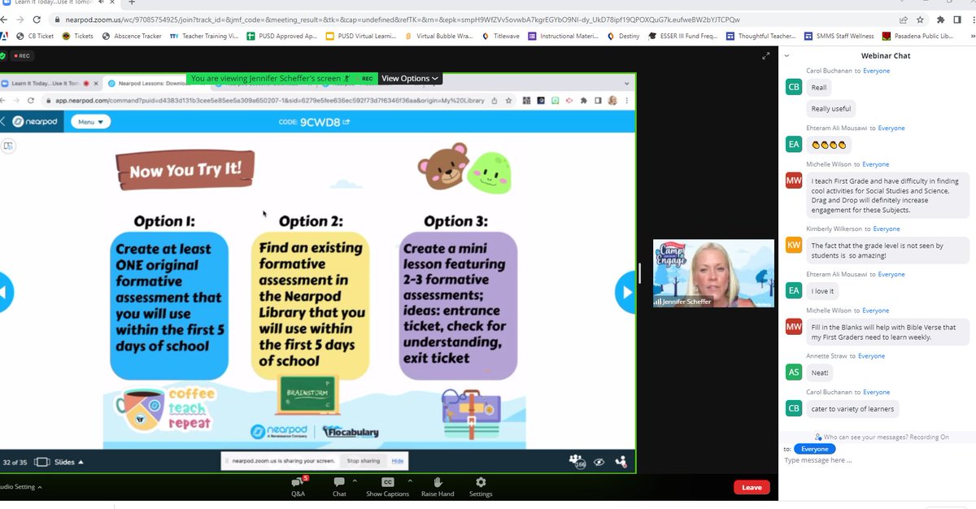The image size is (976, 509).
Task: Click Kimberly Wilkerson's KW chat avatar
Action: (x=794, y=246)
